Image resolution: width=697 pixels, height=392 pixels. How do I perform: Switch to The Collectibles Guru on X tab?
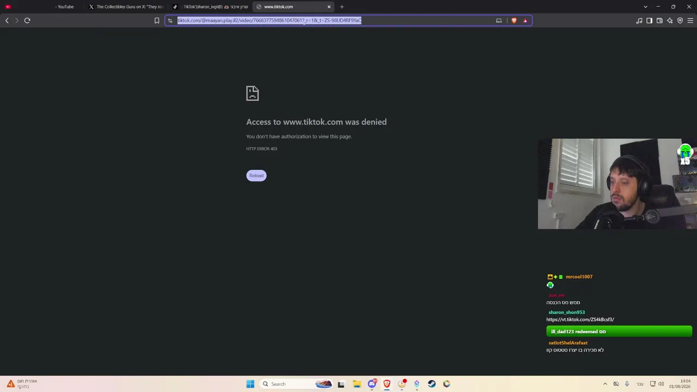[127, 7]
